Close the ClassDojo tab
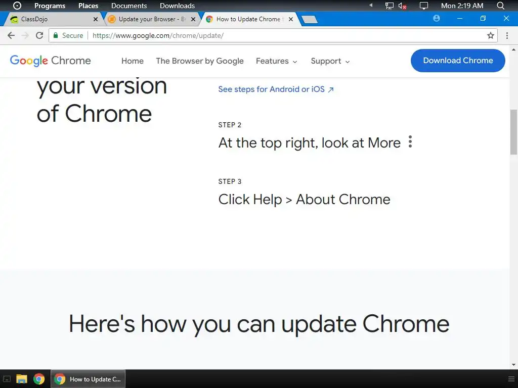518x388 pixels. click(x=96, y=19)
